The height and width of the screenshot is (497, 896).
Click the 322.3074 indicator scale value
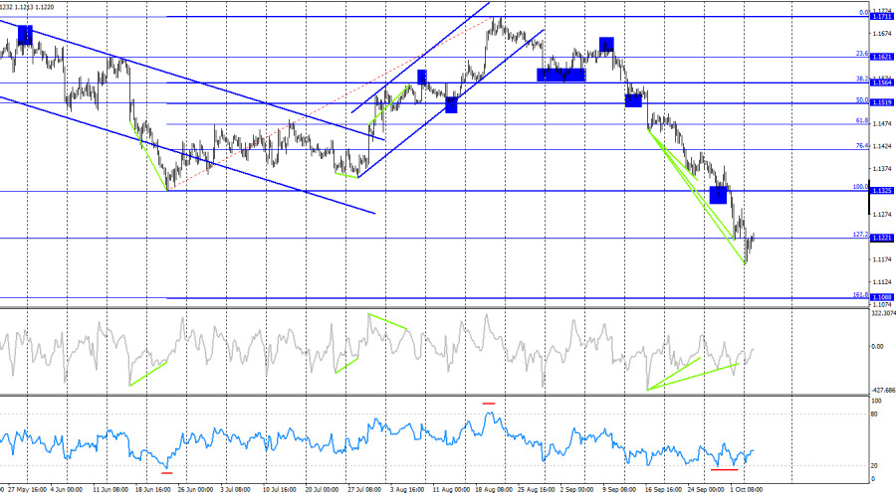[883, 313]
